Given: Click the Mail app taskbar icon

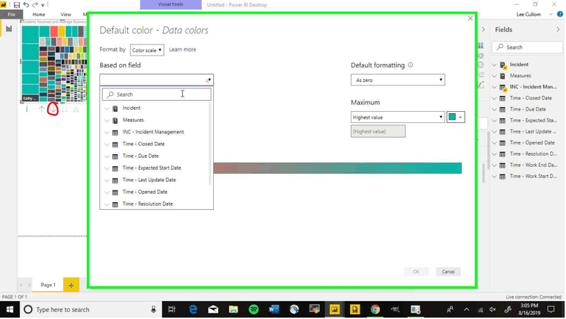Looking at the screenshot, I should pos(213,309).
